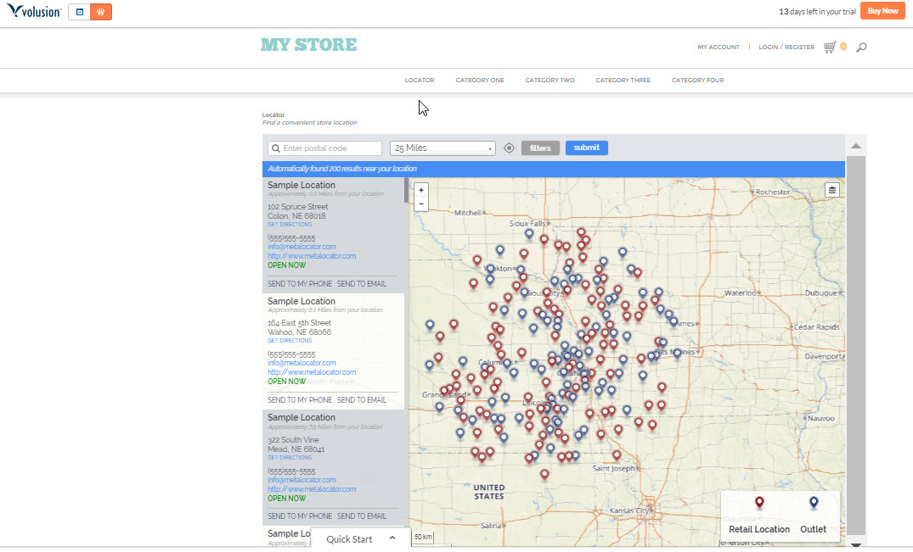Zoom in on the map
Viewport: 913px width, 552px height.
coord(421,190)
